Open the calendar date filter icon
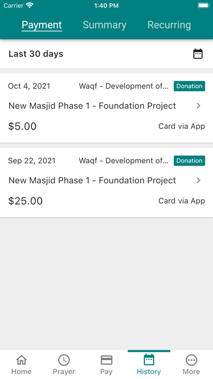Screen dimensions: 213x379 [x=198, y=54]
